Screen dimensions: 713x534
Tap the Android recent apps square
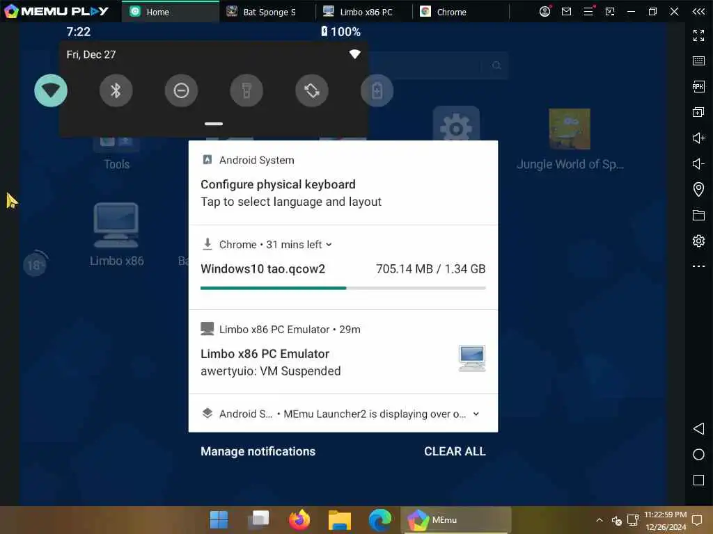point(698,480)
